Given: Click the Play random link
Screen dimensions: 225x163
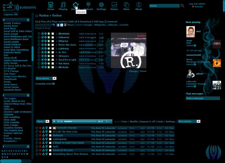Looking at the screenshot, I should point(59,21).
